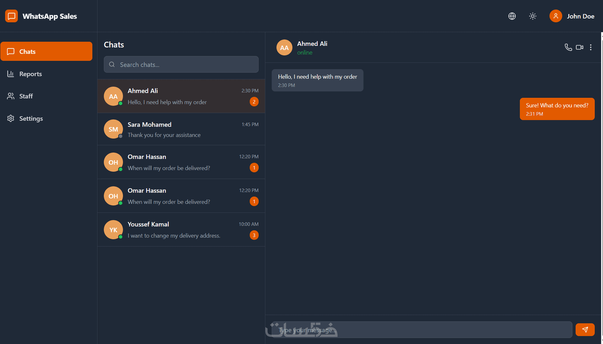Image resolution: width=603 pixels, height=344 pixels.
Task: Open the Sara Mohamed conversation
Action: pyautogui.click(x=181, y=129)
